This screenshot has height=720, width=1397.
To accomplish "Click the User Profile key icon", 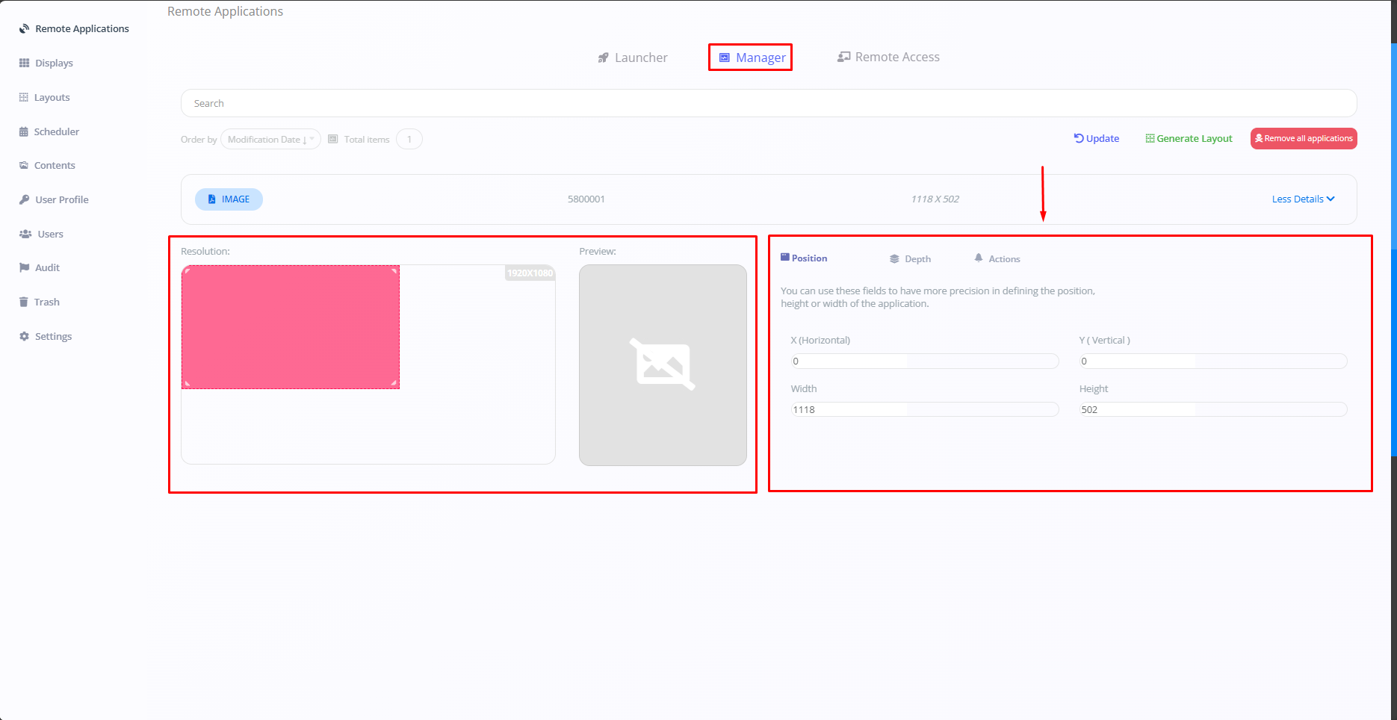I will 24,200.
